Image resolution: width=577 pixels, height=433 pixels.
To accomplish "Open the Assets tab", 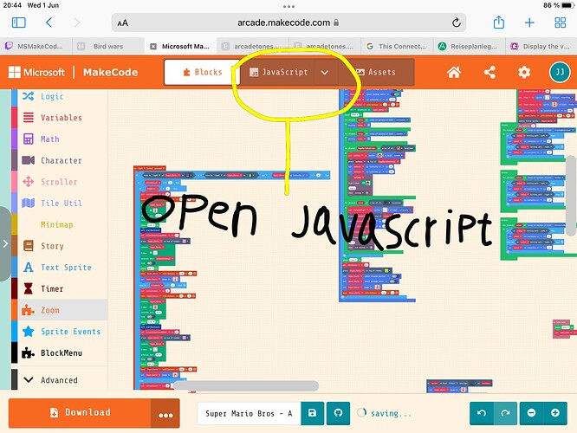I will point(376,72).
